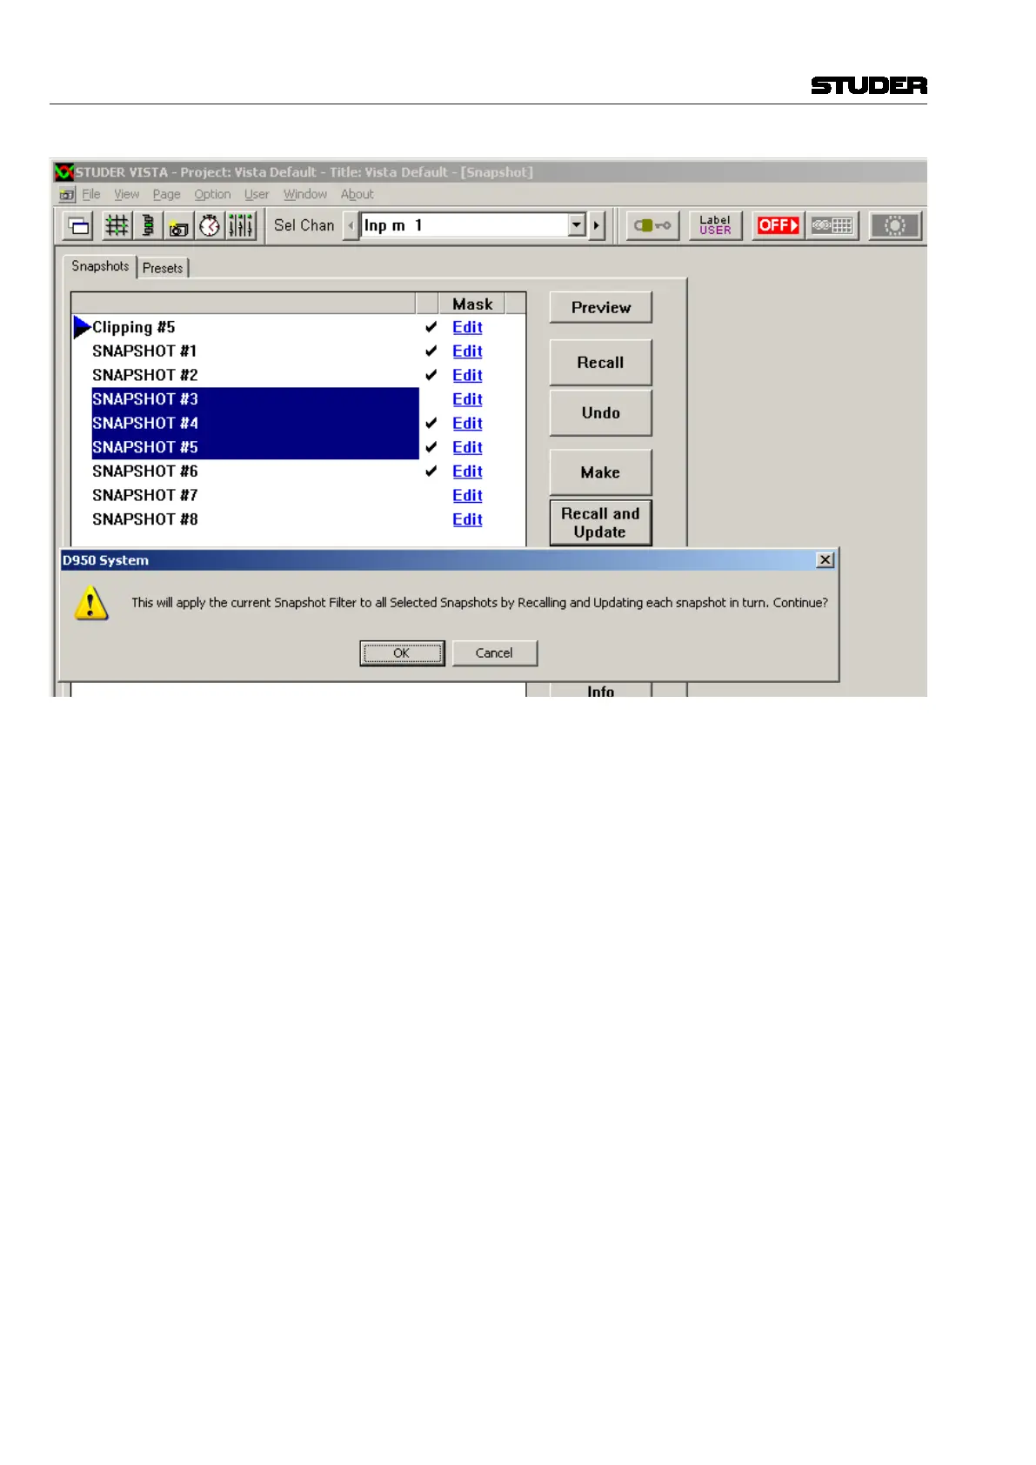Screen dimensions: 1036x1465
Task: Select the SNAPSHOT #2 row
Action: coord(255,375)
